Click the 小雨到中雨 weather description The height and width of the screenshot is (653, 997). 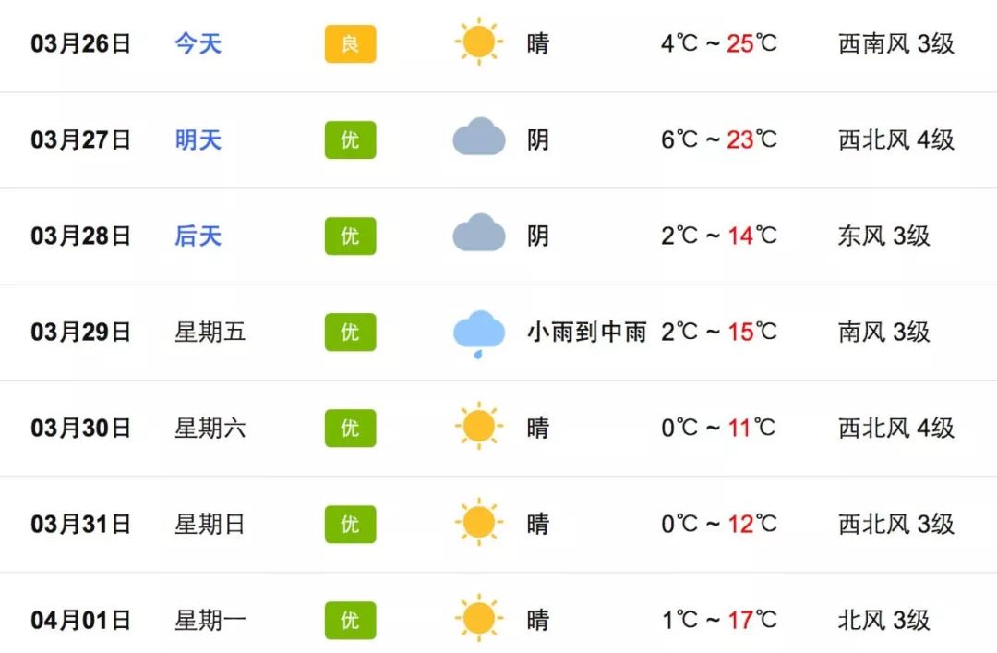coord(587,333)
